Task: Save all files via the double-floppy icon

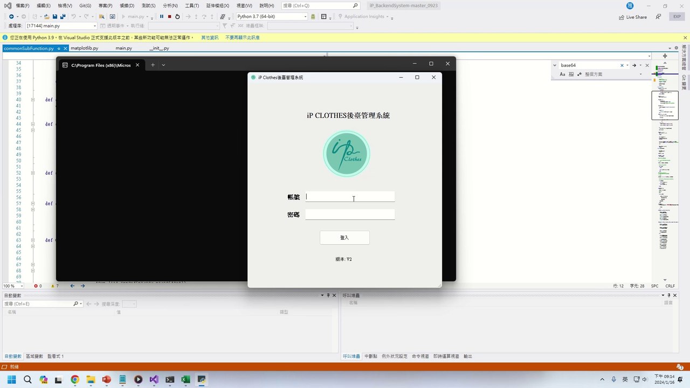Action: 63,17
